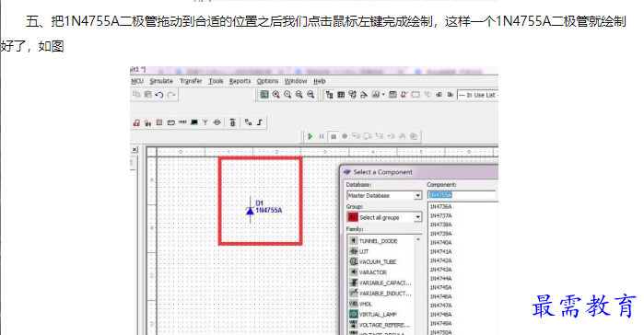
Task: Open the Transfer menu
Action: click(191, 81)
